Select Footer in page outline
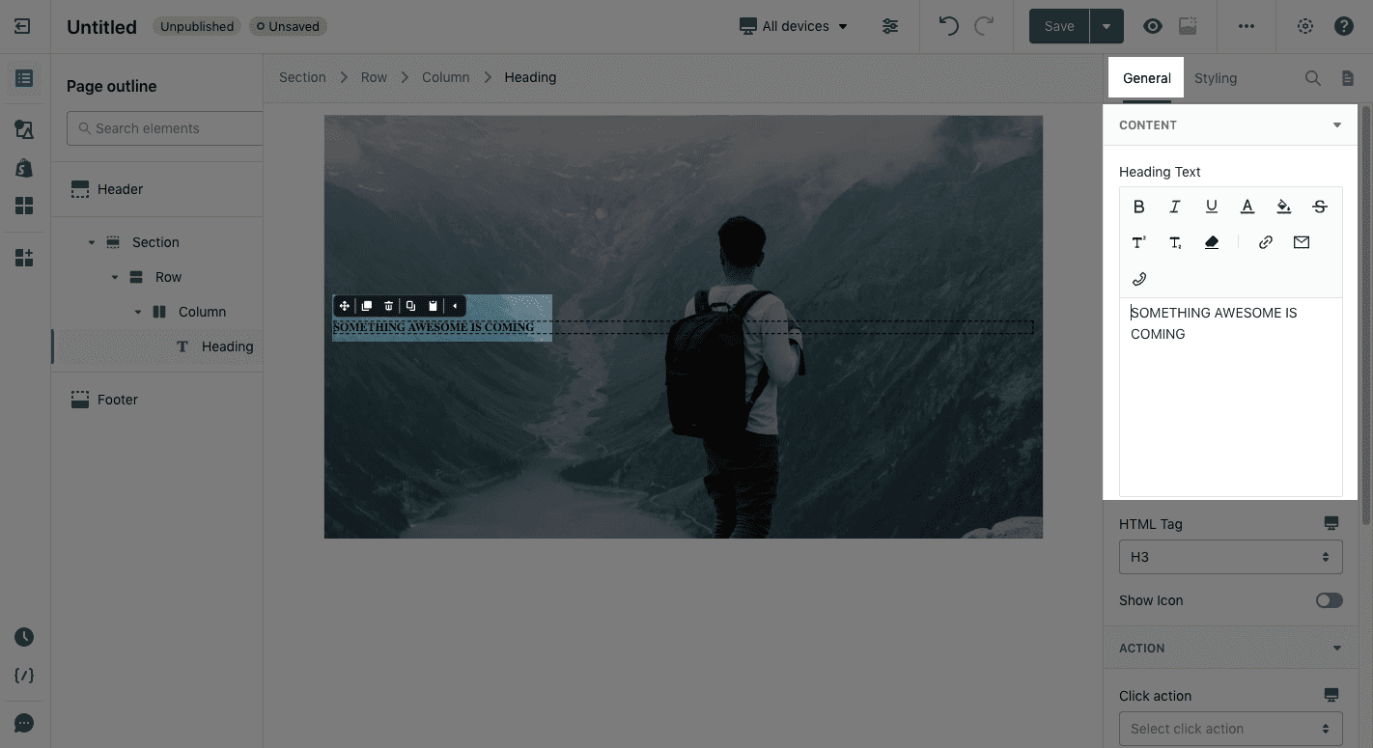1373x748 pixels. (x=117, y=400)
